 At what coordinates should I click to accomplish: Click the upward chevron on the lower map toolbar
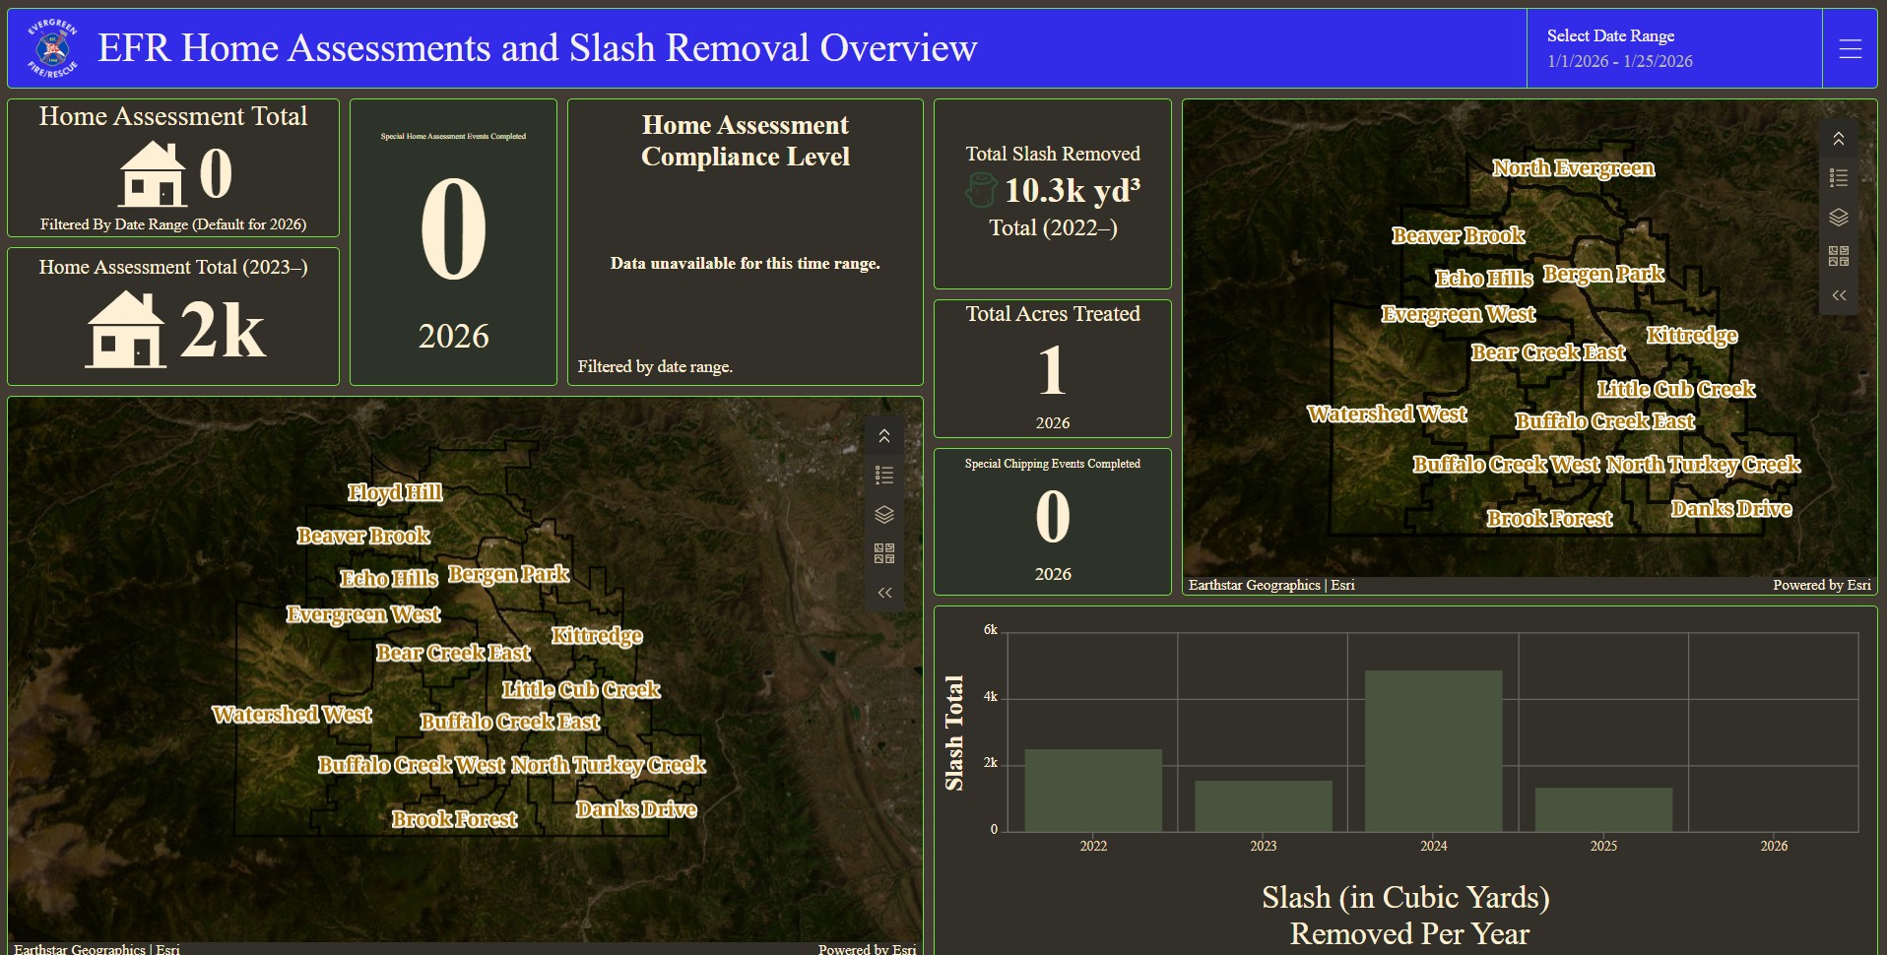pos(883,434)
